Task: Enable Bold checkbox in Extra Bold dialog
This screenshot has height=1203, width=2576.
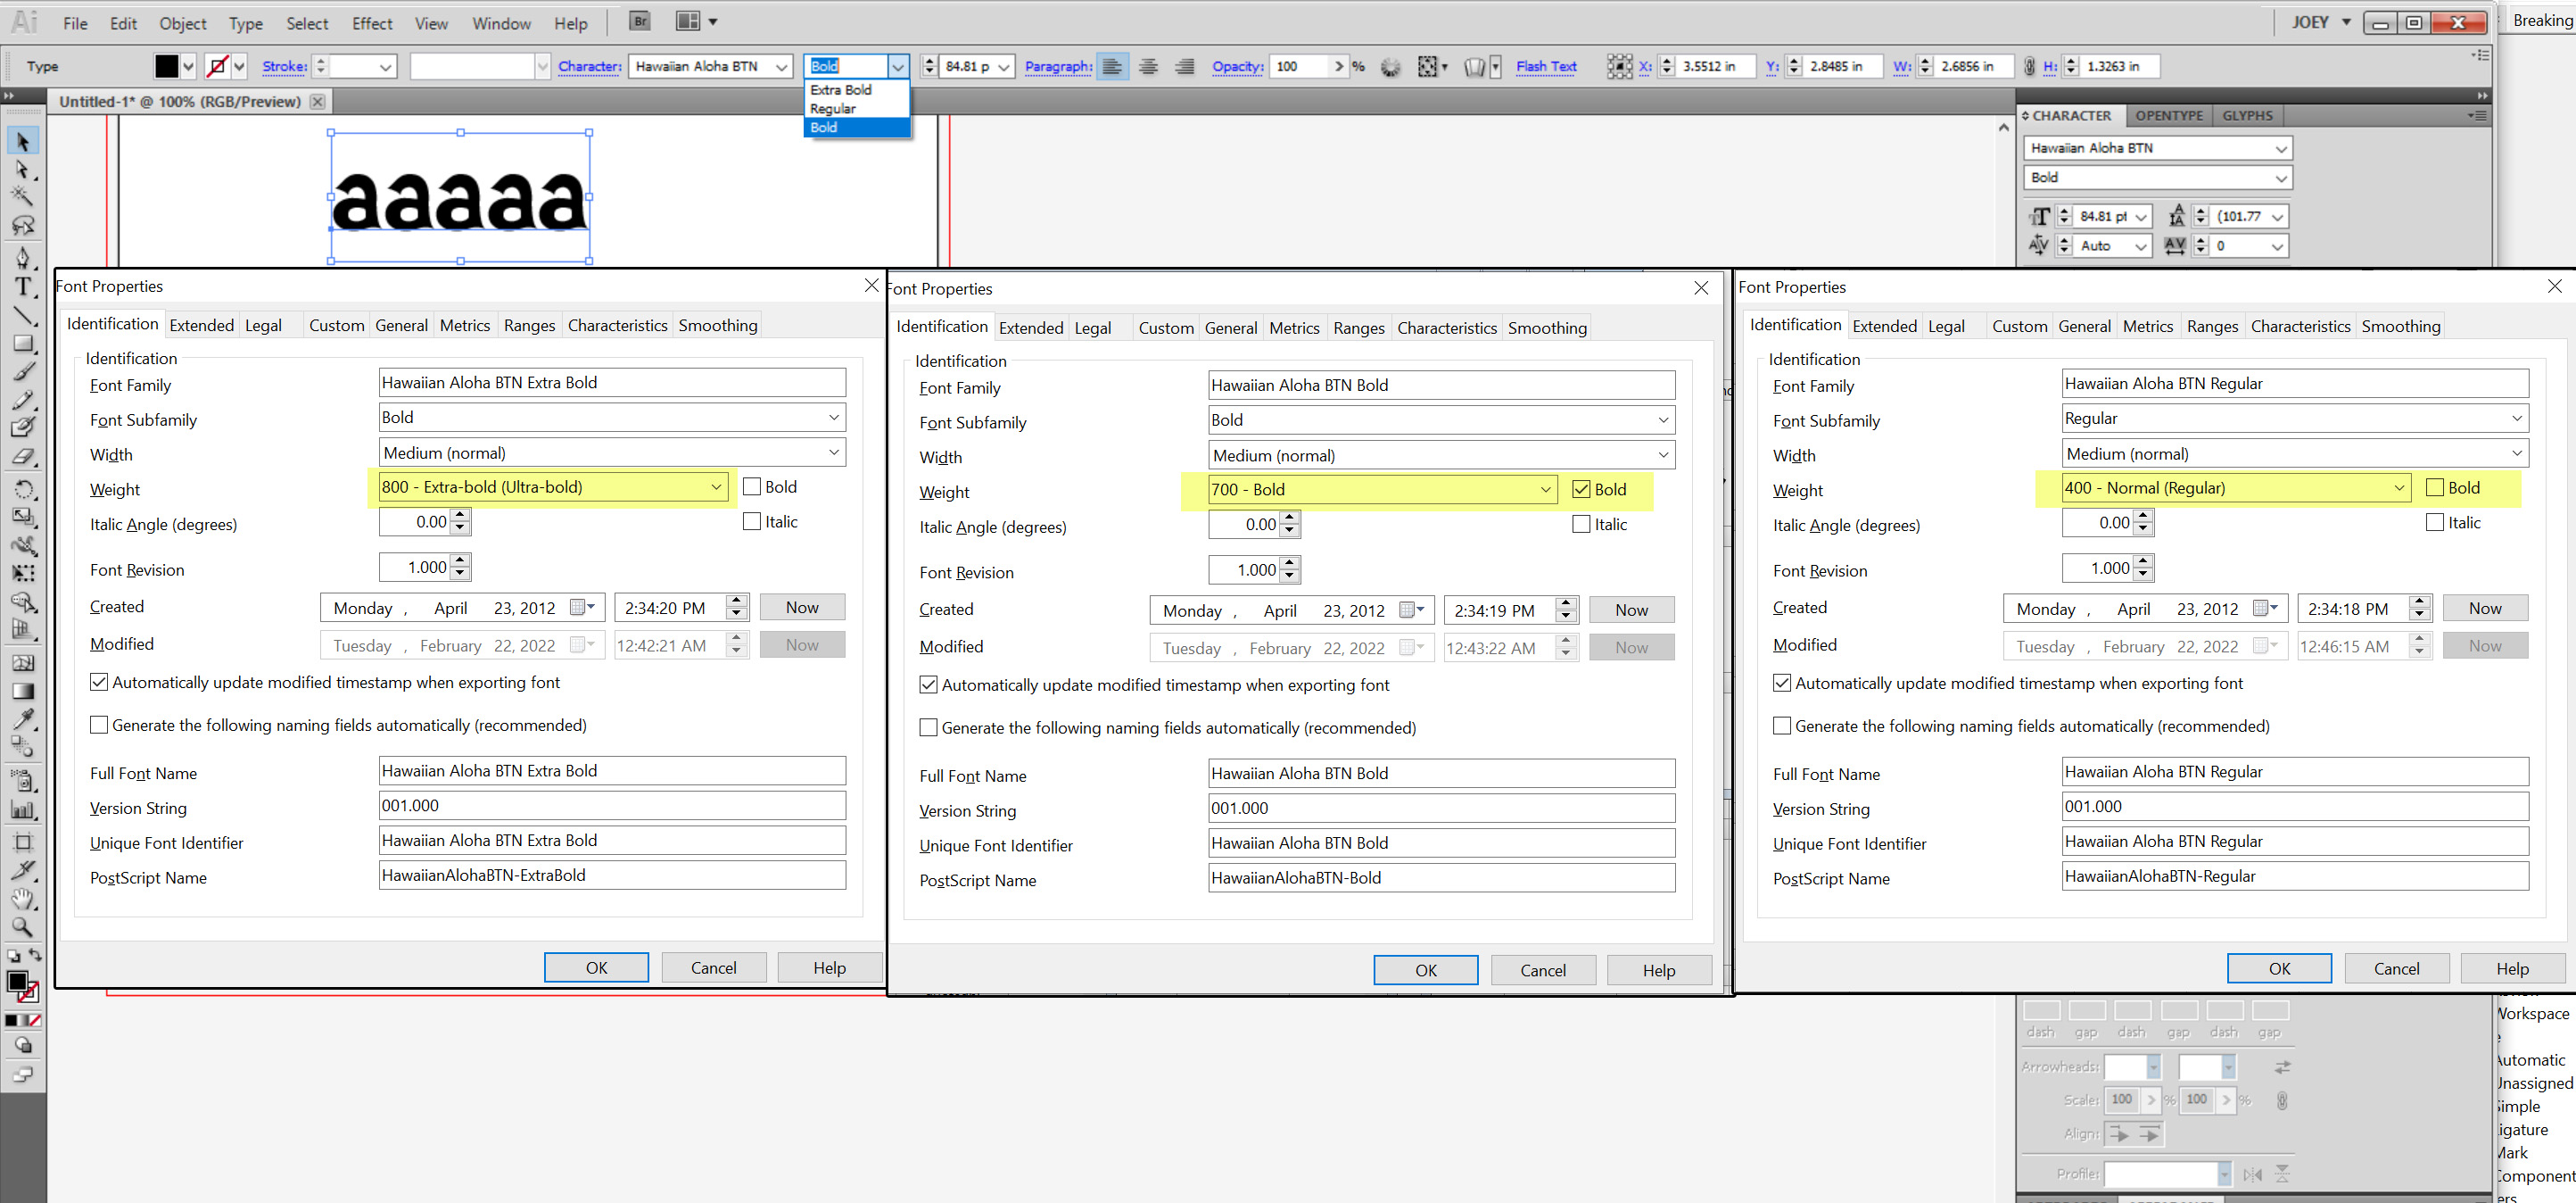Action: (752, 487)
